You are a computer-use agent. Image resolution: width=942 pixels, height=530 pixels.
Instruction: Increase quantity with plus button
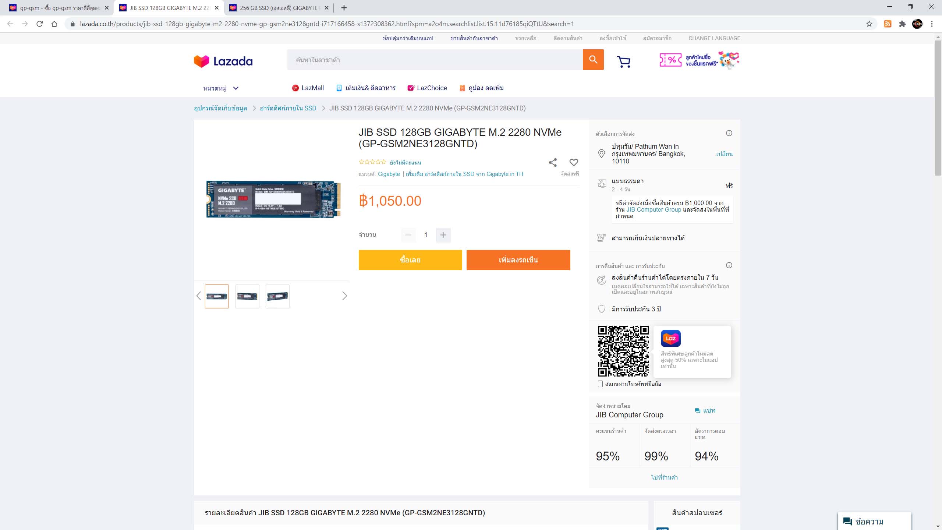(443, 235)
